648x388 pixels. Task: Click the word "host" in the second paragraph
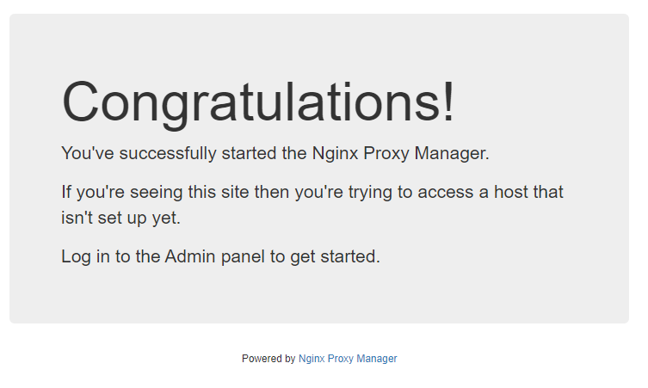pyautogui.click(x=511, y=193)
